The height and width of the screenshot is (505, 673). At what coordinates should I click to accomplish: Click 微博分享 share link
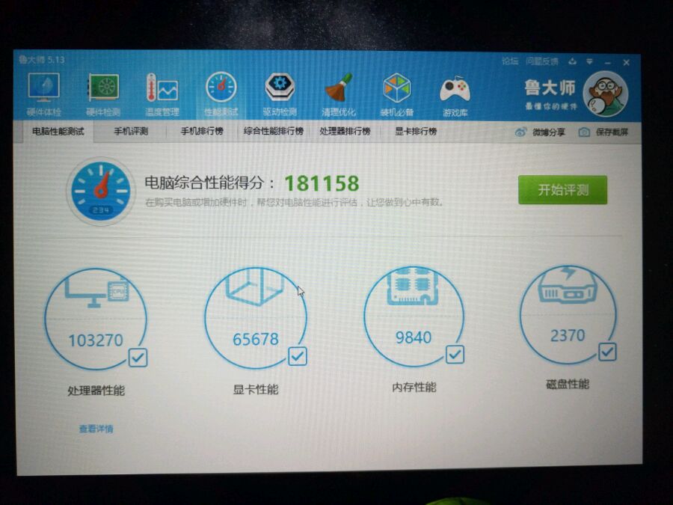coord(549,132)
